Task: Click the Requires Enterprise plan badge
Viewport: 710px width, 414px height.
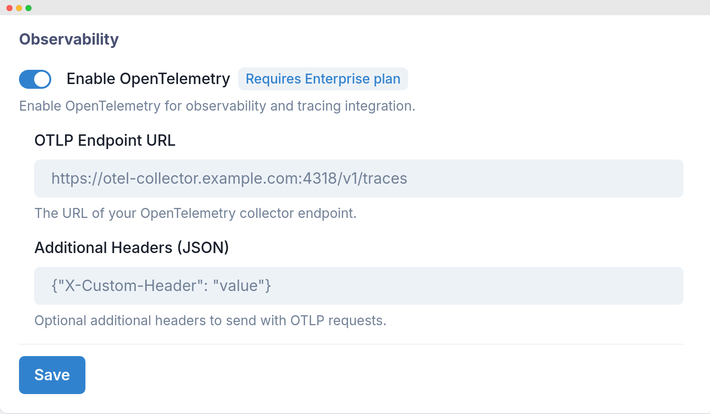Action: coord(323,79)
